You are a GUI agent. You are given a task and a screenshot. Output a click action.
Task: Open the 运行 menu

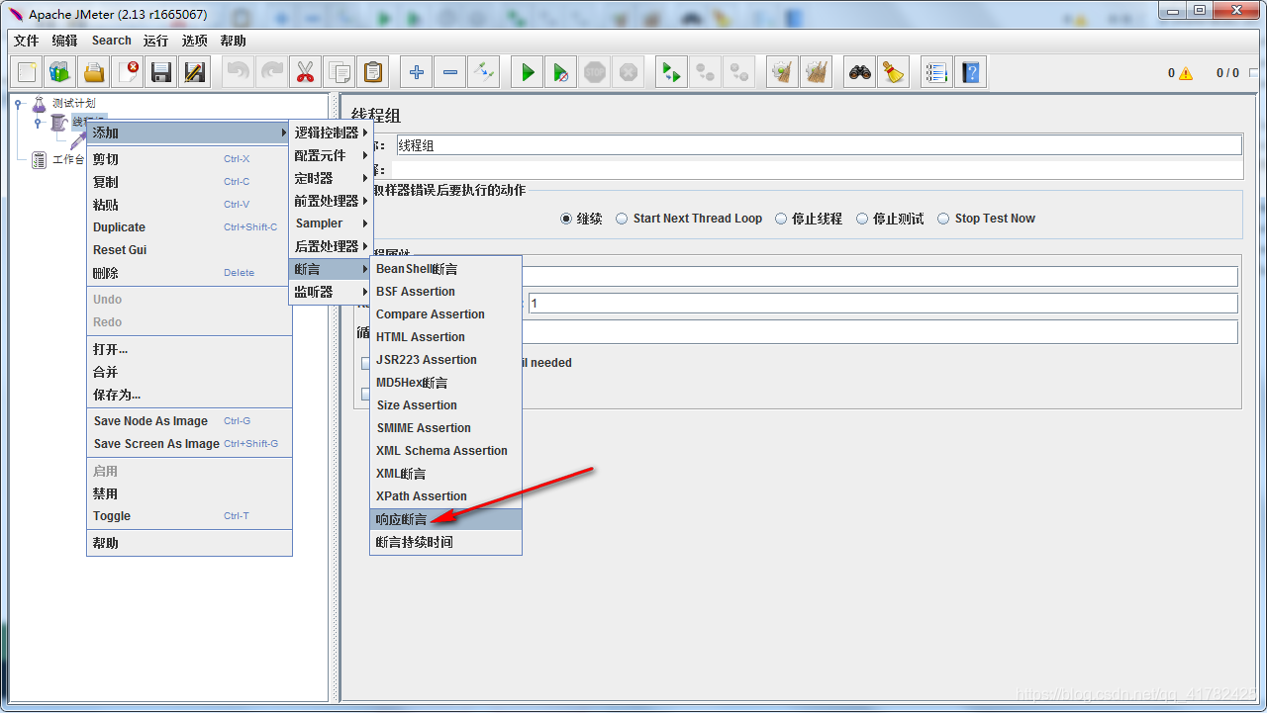pos(155,41)
